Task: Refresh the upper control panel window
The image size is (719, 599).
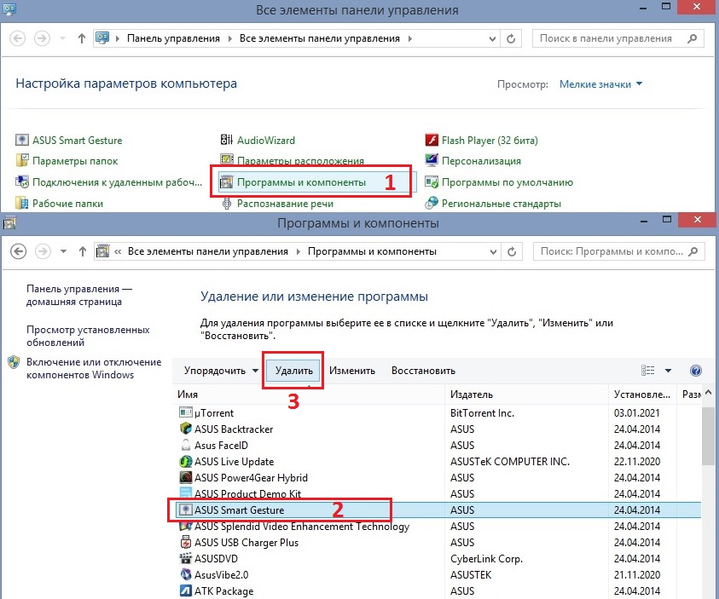Action: [511, 38]
